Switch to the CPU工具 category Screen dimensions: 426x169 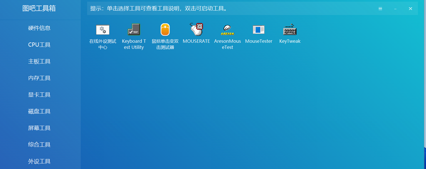(39, 45)
